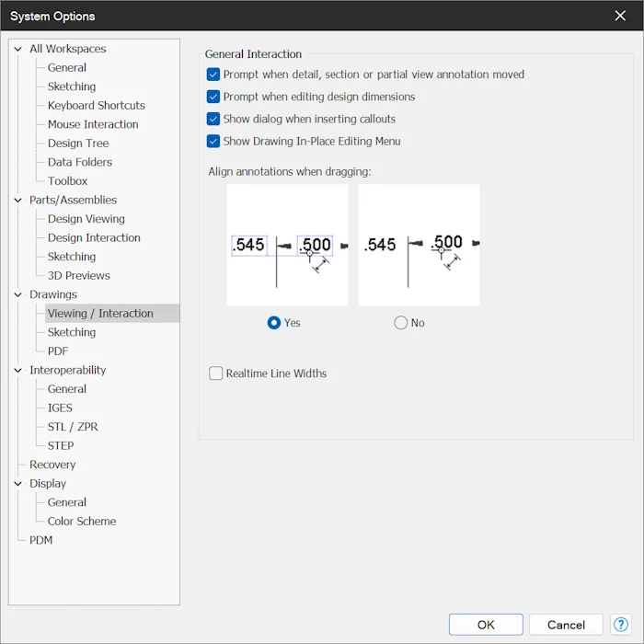The image size is (644, 644).
Task: Click the Cancel button
Action: pos(566,625)
